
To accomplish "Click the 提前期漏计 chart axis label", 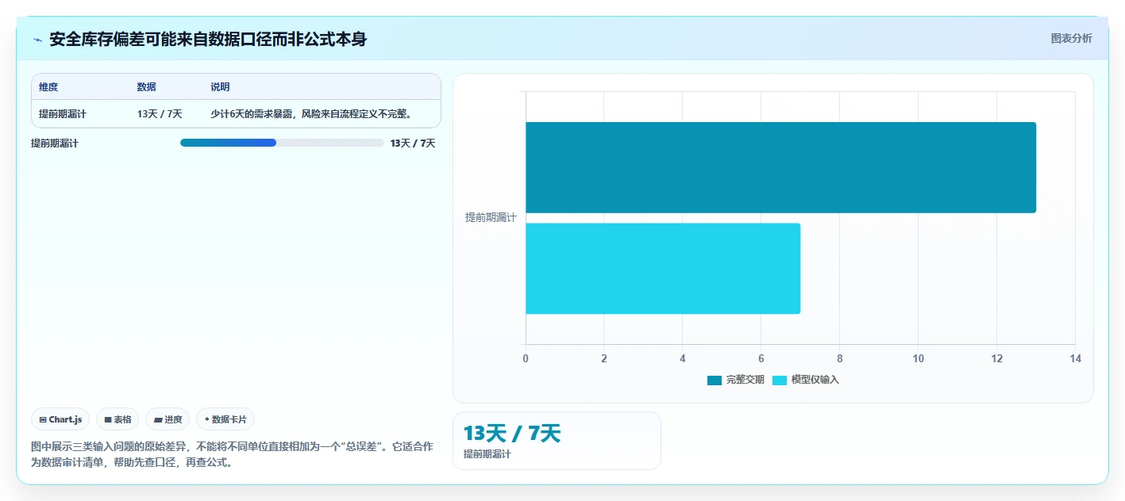I will coord(491,217).
